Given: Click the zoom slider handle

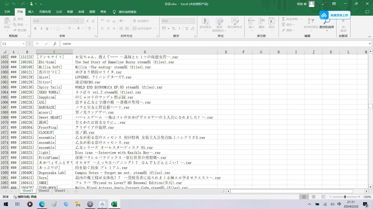Looking at the screenshot, I should [345, 197].
